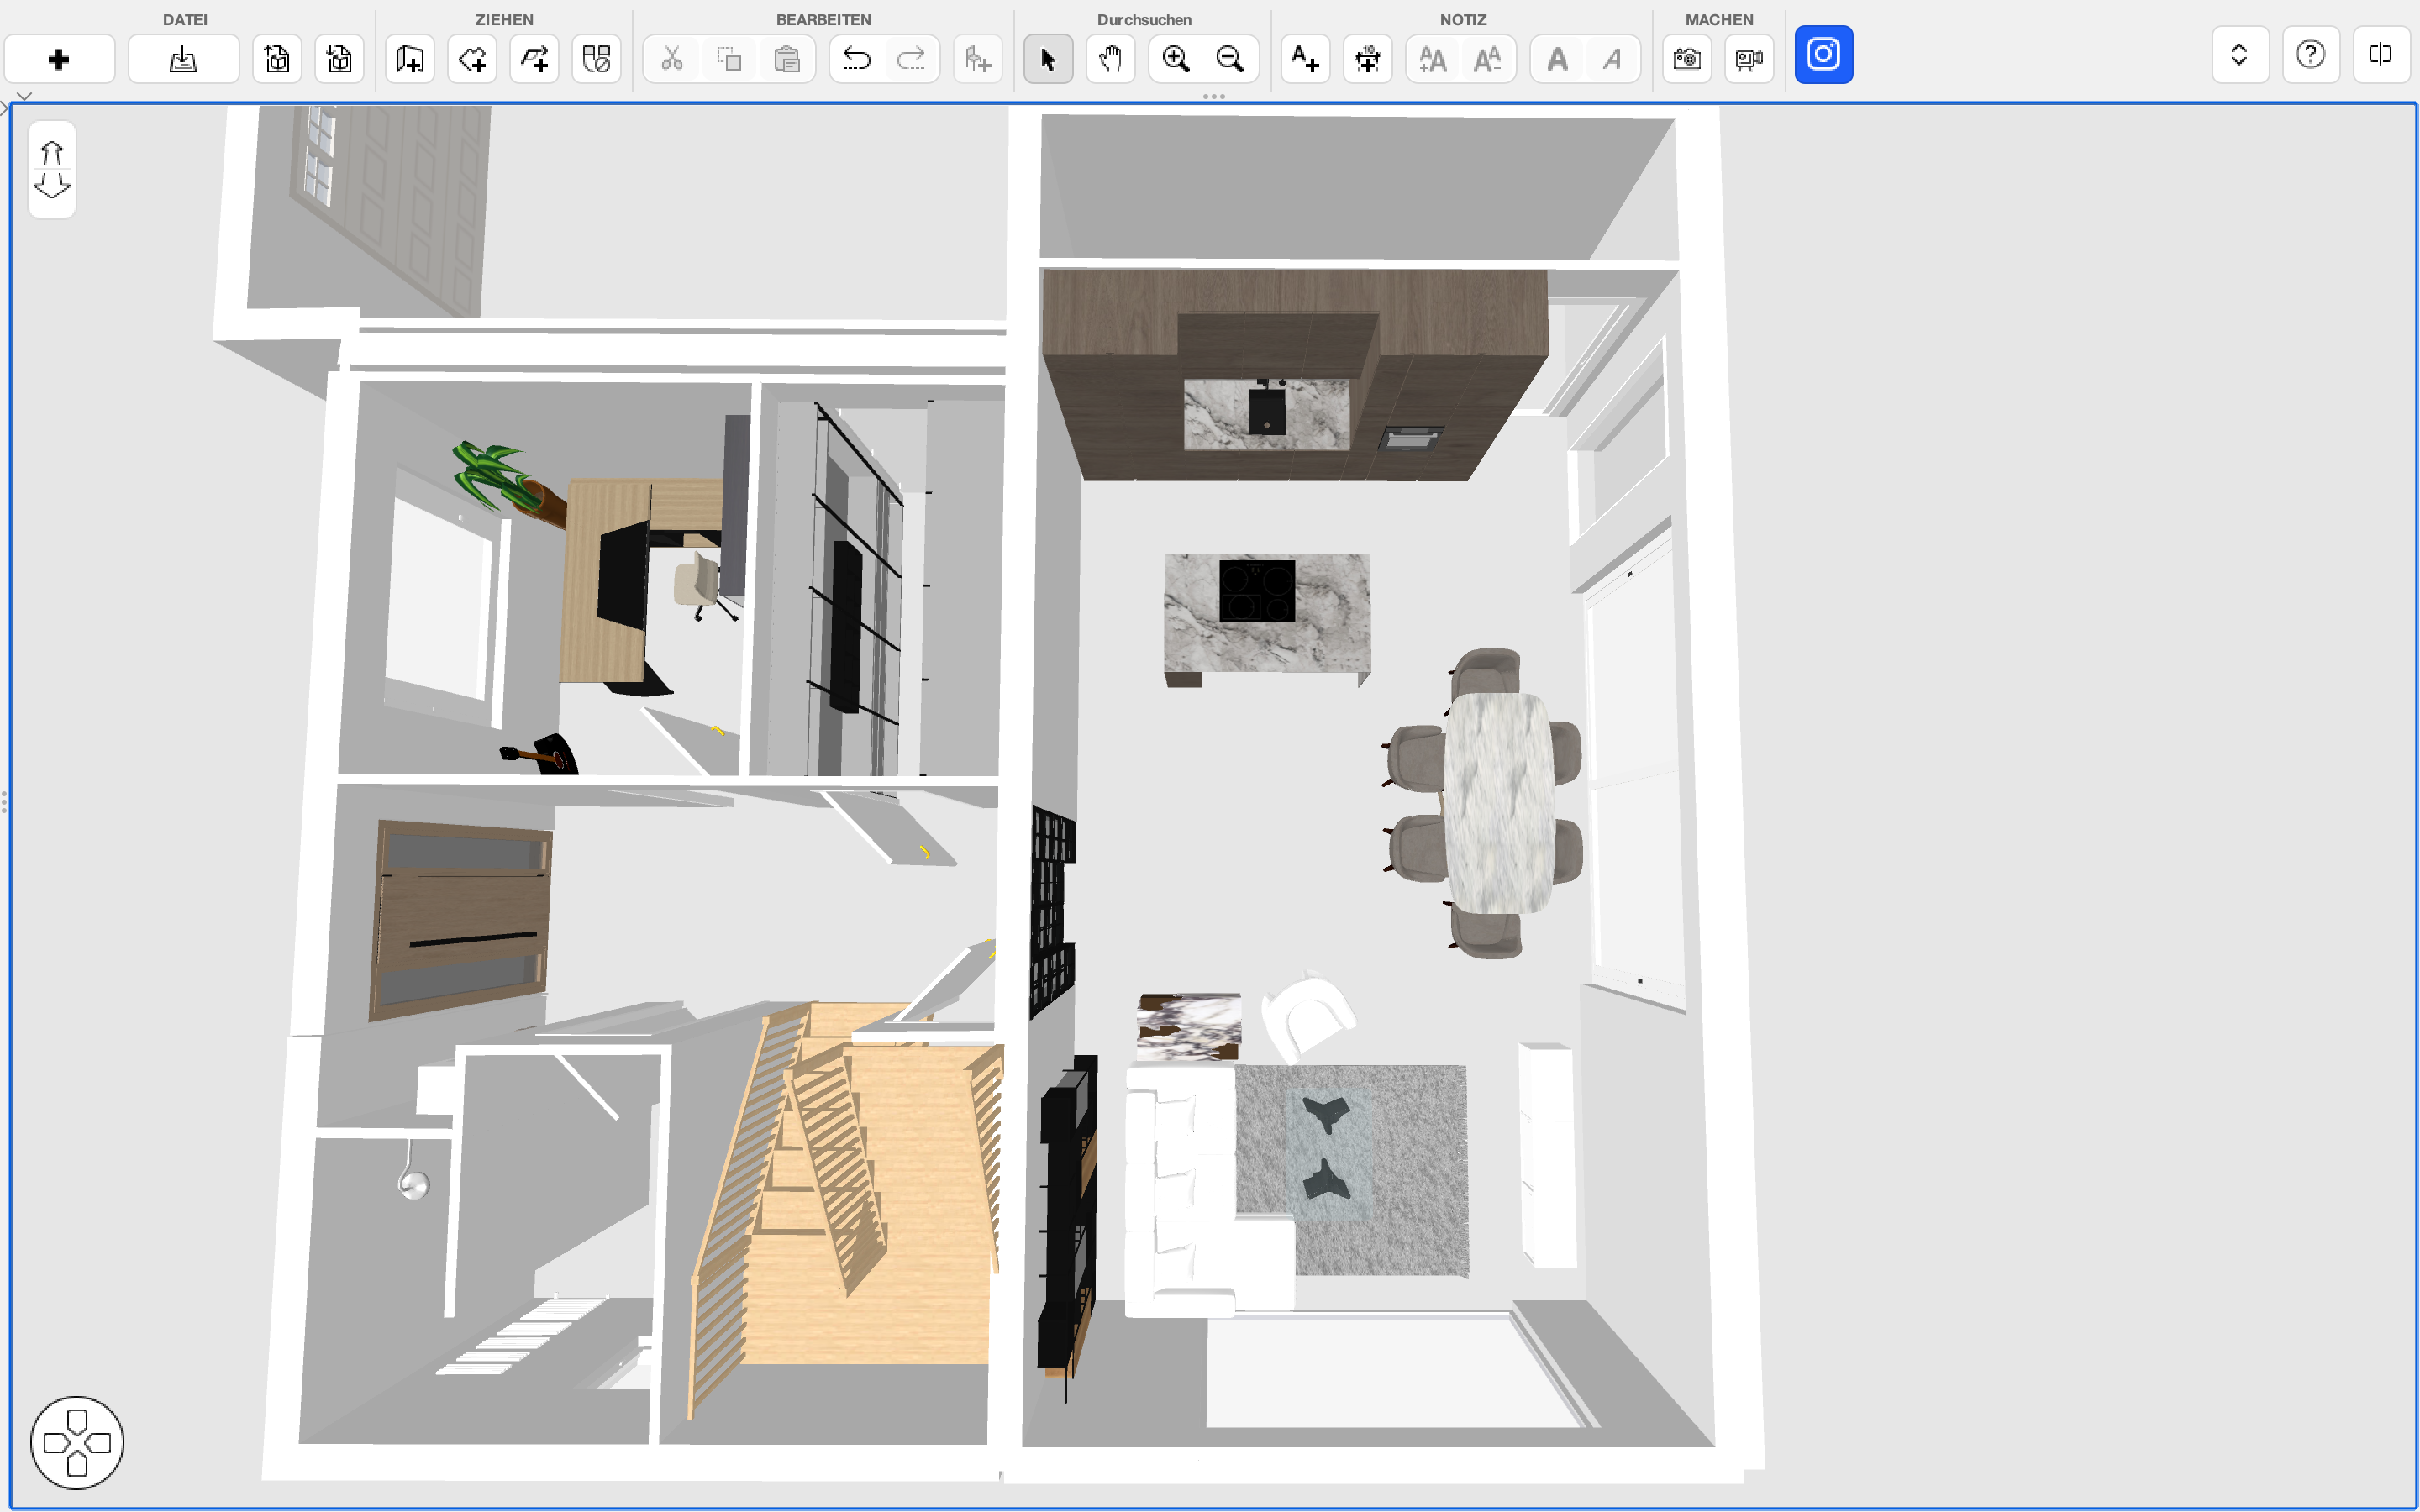Activate the arrow selection tool
Screen dimensions: 2420x1512
point(1047,59)
